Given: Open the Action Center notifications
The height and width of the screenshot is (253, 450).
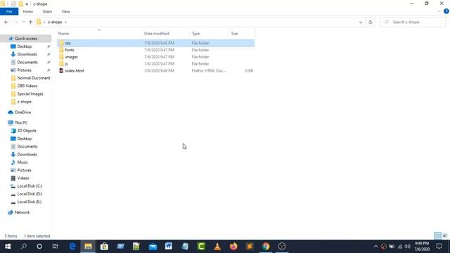Looking at the screenshot, I should (439, 247).
